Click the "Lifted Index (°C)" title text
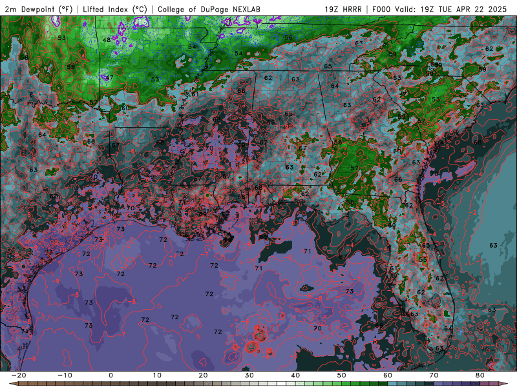Image resolution: width=517 pixels, height=387 pixels. (x=115, y=10)
